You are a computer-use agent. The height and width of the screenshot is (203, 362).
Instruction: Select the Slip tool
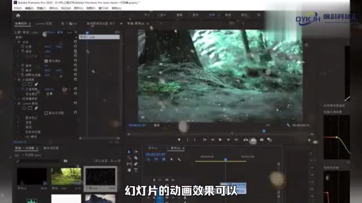coord(129,164)
